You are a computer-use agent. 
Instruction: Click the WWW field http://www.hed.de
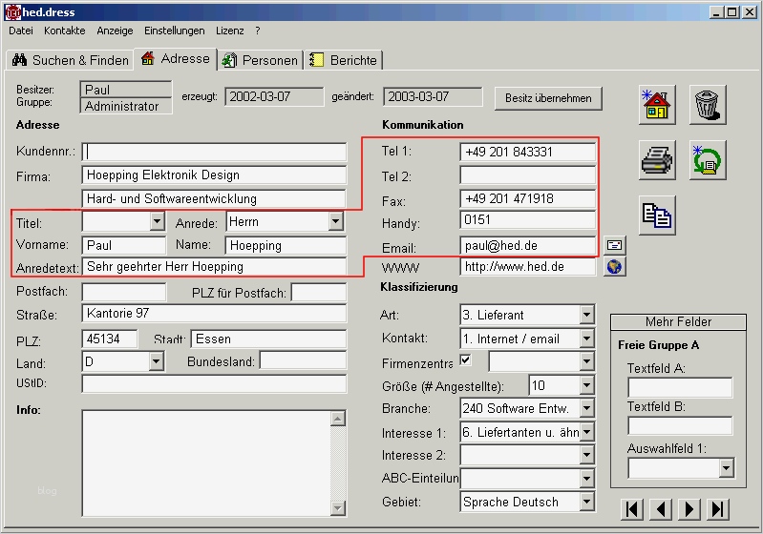pyautogui.click(x=528, y=267)
